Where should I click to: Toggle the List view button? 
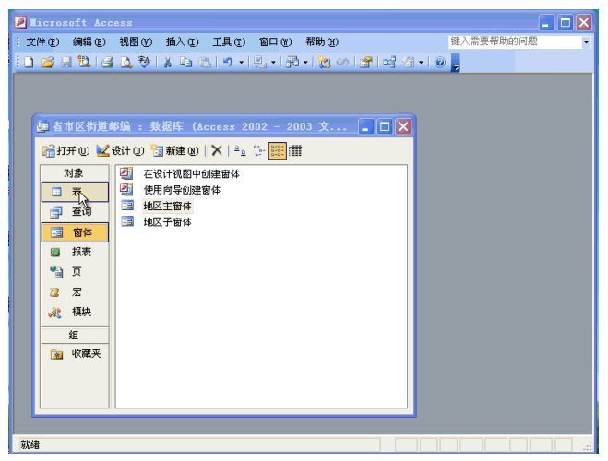click(278, 150)
